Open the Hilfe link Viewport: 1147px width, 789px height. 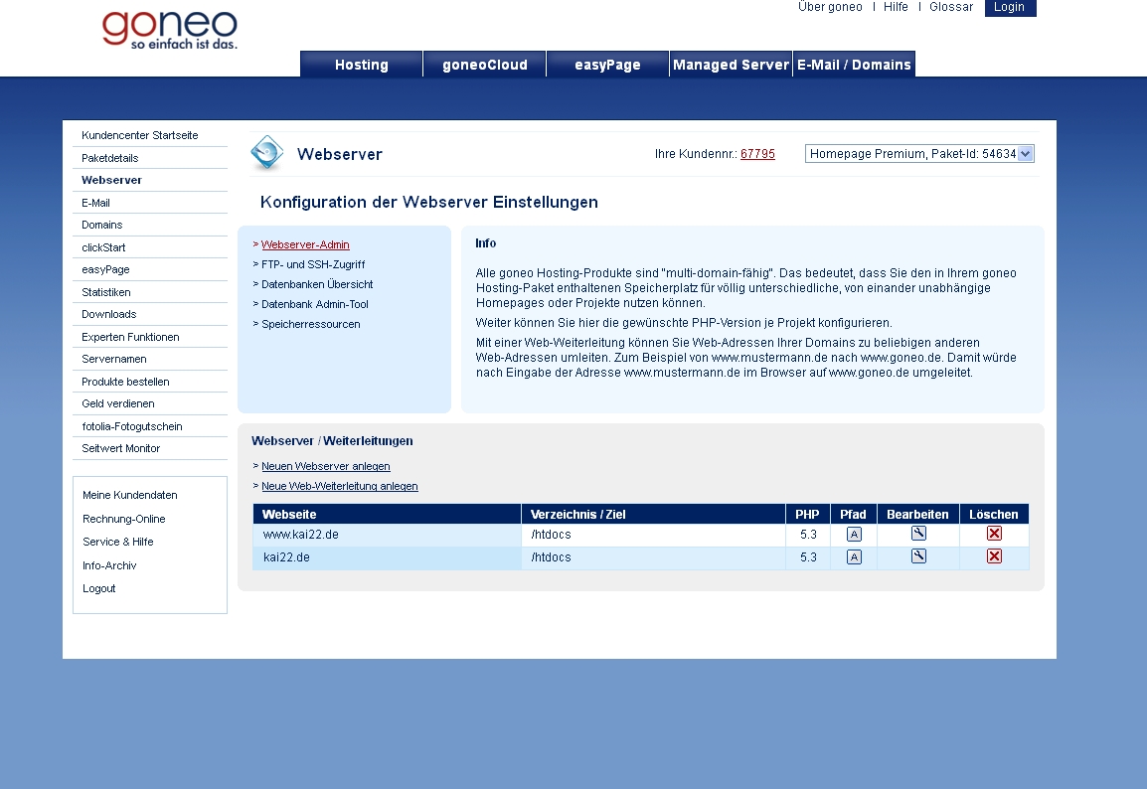pos(896,7)
